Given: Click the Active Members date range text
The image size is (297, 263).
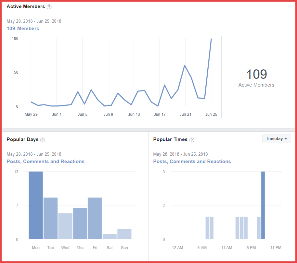Looking at the screenshot, I should 34,21.
